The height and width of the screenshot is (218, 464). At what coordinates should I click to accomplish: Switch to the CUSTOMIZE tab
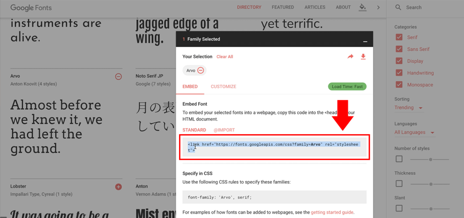point(223,87)
